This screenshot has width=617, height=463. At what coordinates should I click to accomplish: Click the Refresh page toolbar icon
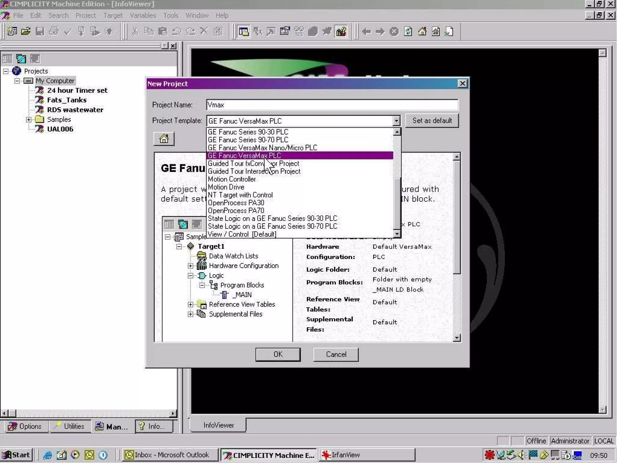tap(408, 31)
